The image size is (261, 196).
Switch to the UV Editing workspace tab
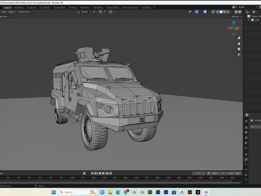[x=45, y=8]
